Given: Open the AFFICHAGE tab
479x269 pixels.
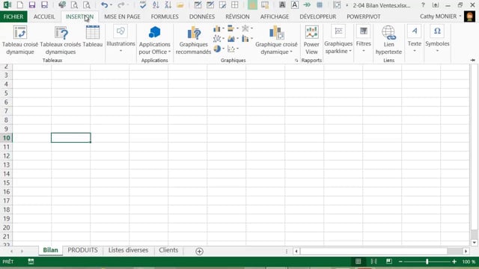Looking at the screenshot, I should 275,16.
